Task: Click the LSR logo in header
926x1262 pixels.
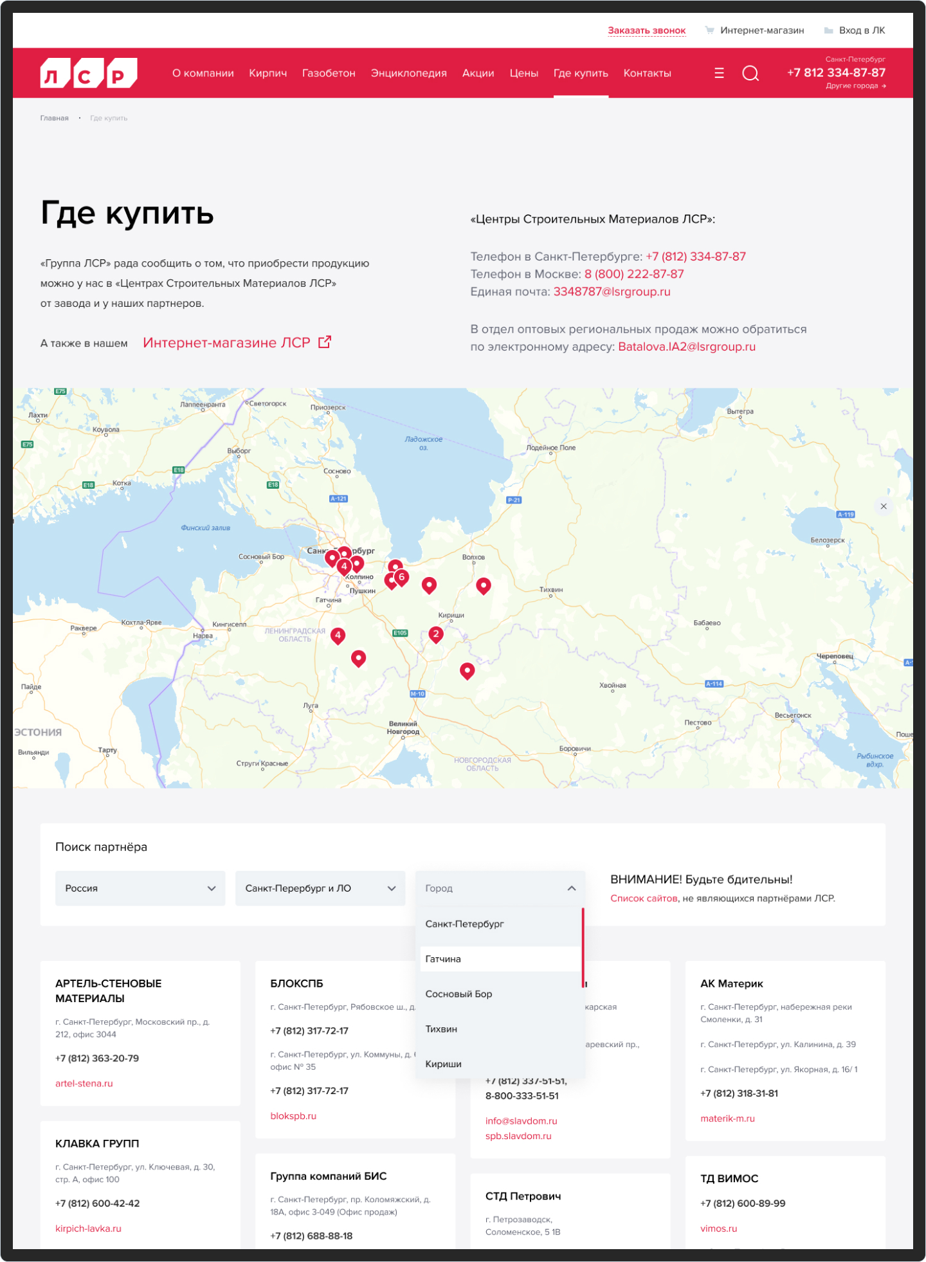Action: coord(89,73)
